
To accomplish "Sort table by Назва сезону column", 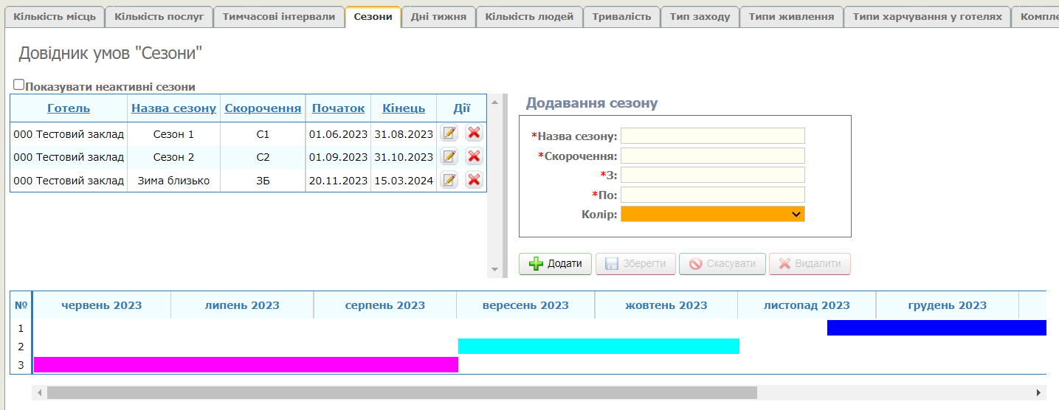I will pos(173,108).
